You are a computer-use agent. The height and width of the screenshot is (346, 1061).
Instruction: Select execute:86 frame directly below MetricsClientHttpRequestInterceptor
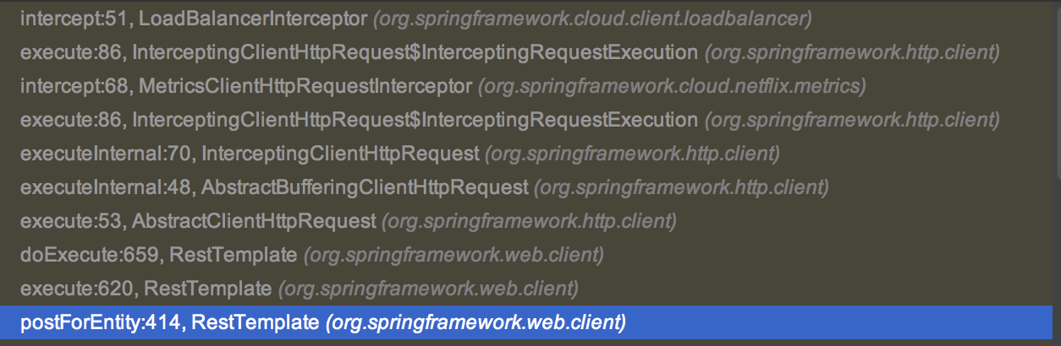360,120
